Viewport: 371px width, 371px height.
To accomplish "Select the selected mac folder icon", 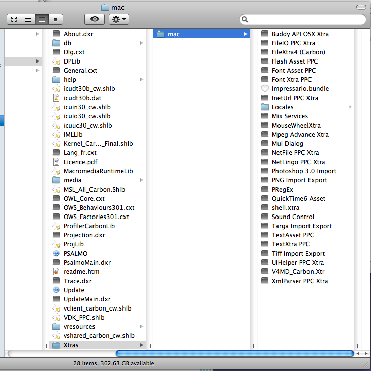I will 161,34.
